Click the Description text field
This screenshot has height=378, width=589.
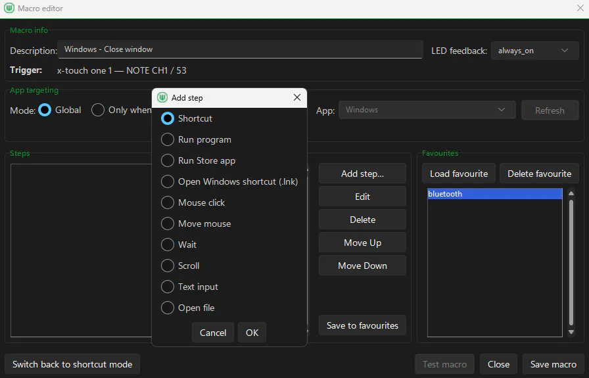click(x=241, y=49)
